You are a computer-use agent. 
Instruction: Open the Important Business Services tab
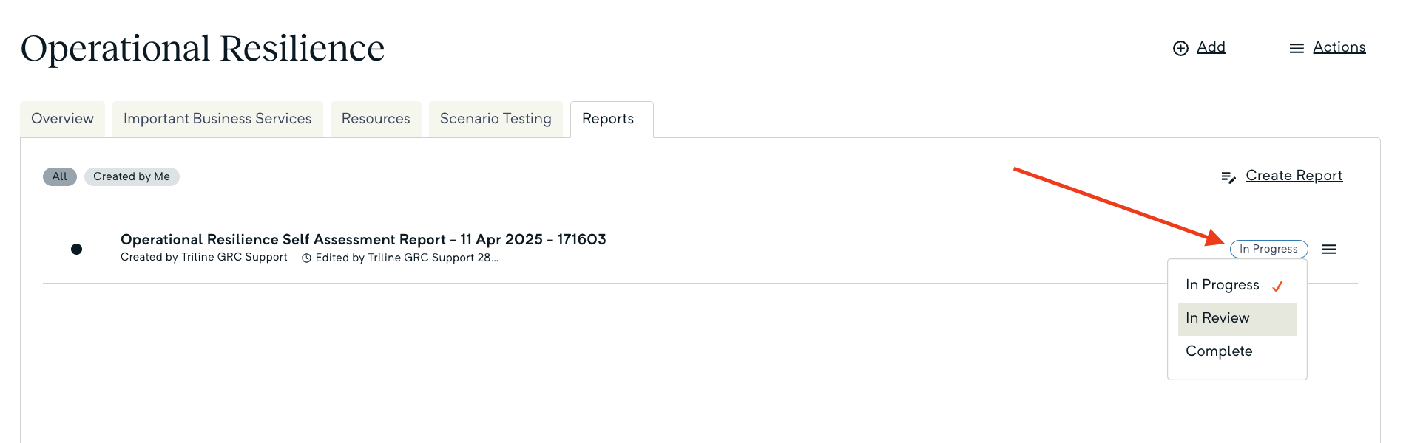(x=217, y=119)
